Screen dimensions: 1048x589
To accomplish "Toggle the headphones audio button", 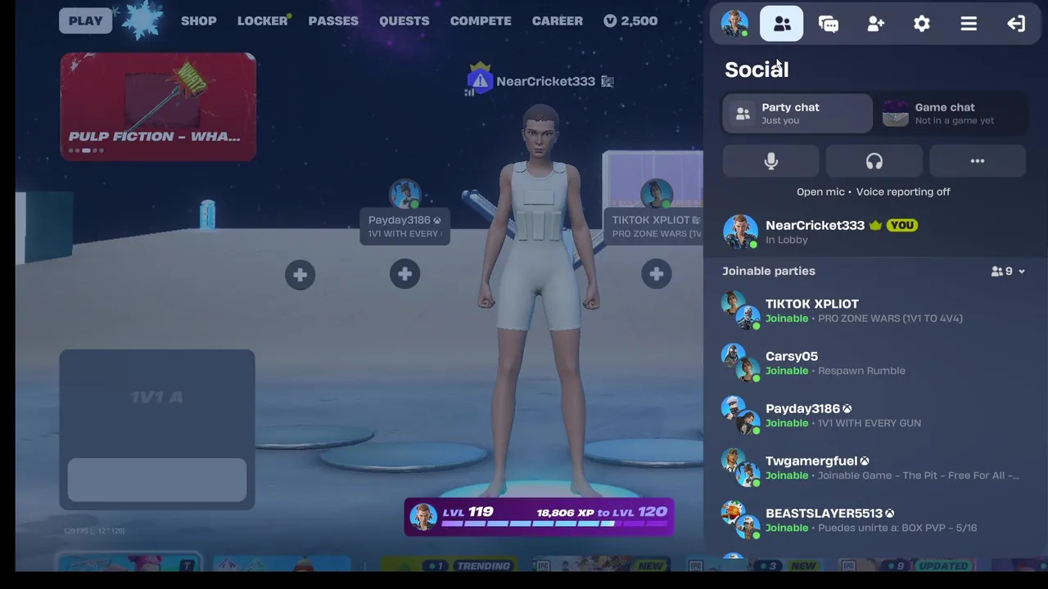I will 874,161.
